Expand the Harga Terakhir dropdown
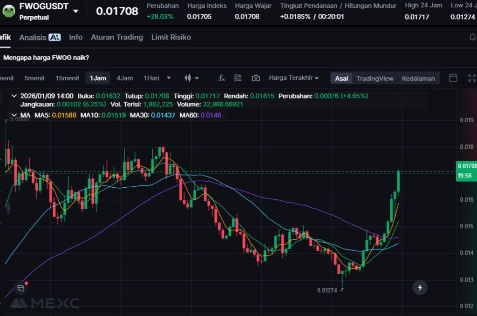 pyautogui.click(x=293, y=78)
